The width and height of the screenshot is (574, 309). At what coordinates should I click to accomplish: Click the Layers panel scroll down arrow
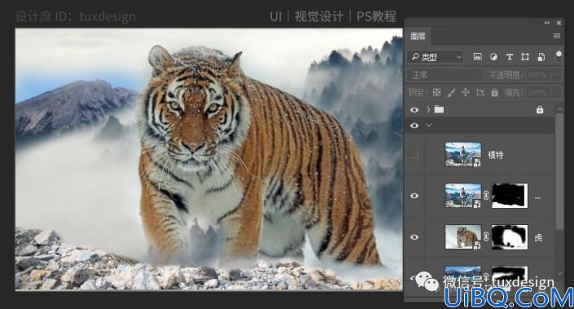[x=559, y=273]
